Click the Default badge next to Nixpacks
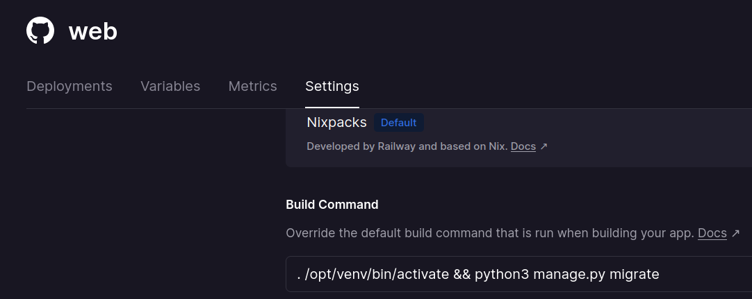The width and height of the screenshot is (752, 299). (x=398, y=123)
